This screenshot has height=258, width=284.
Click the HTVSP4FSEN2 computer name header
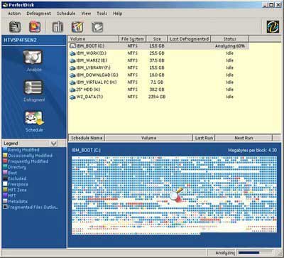[x=20, y=40]
